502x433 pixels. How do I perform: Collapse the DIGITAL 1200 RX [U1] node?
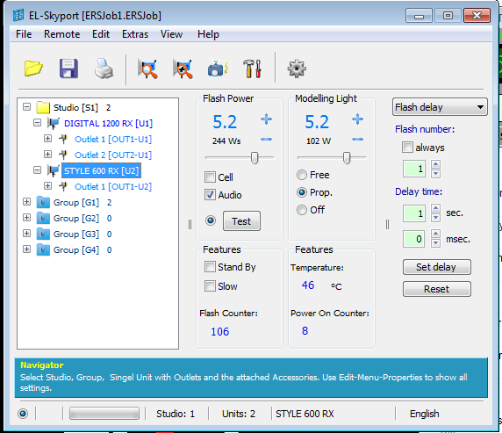click(x=38, y=123)
